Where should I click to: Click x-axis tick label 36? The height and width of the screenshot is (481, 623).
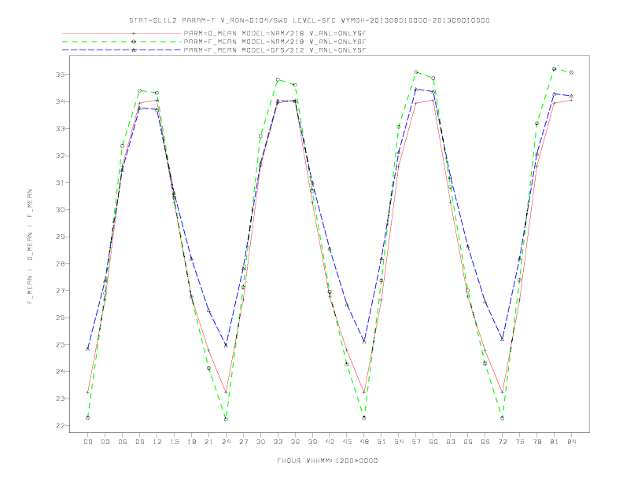[x=295, y=442]
